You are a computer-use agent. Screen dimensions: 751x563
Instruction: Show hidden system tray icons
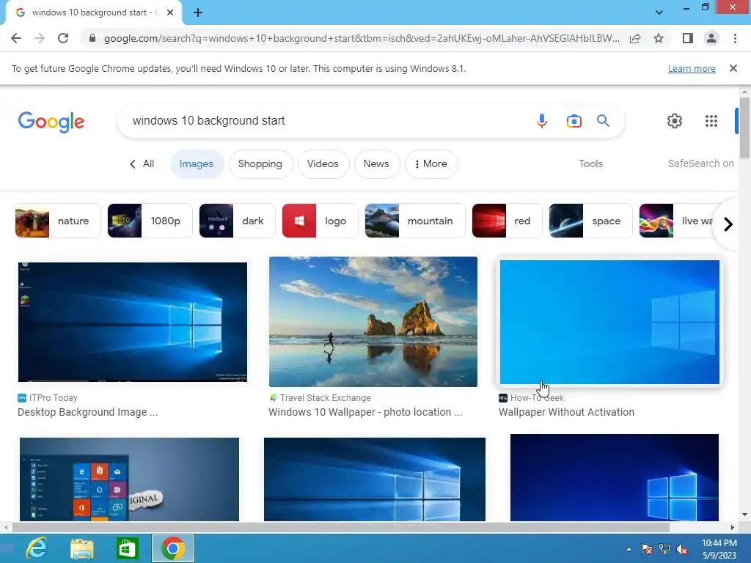tap(629, 549)
